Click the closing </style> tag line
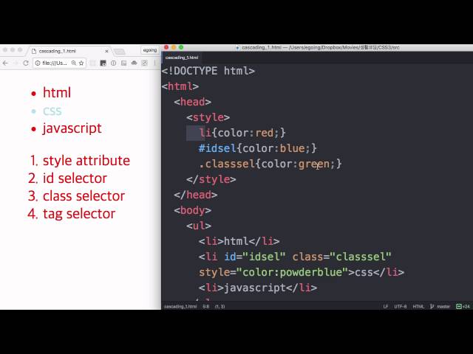The width and height of the screenshot is (473, 354). click(x=211, y=179)
